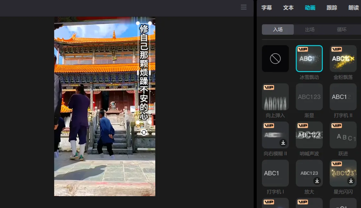Screen dimensions: 361x208
Task: Switch to 循环 loop animations
Action: tap(342, 29)
